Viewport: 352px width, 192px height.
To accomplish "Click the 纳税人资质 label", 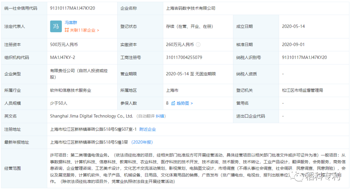I will [x=246, y=74].
